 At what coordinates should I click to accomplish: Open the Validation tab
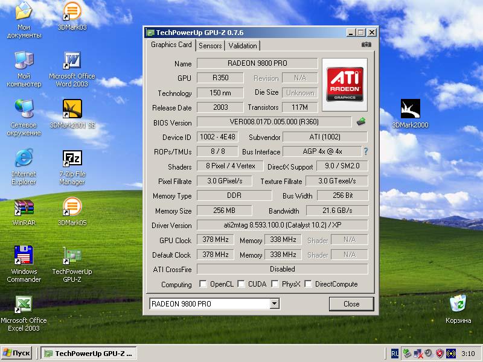[x=243, y=46]
